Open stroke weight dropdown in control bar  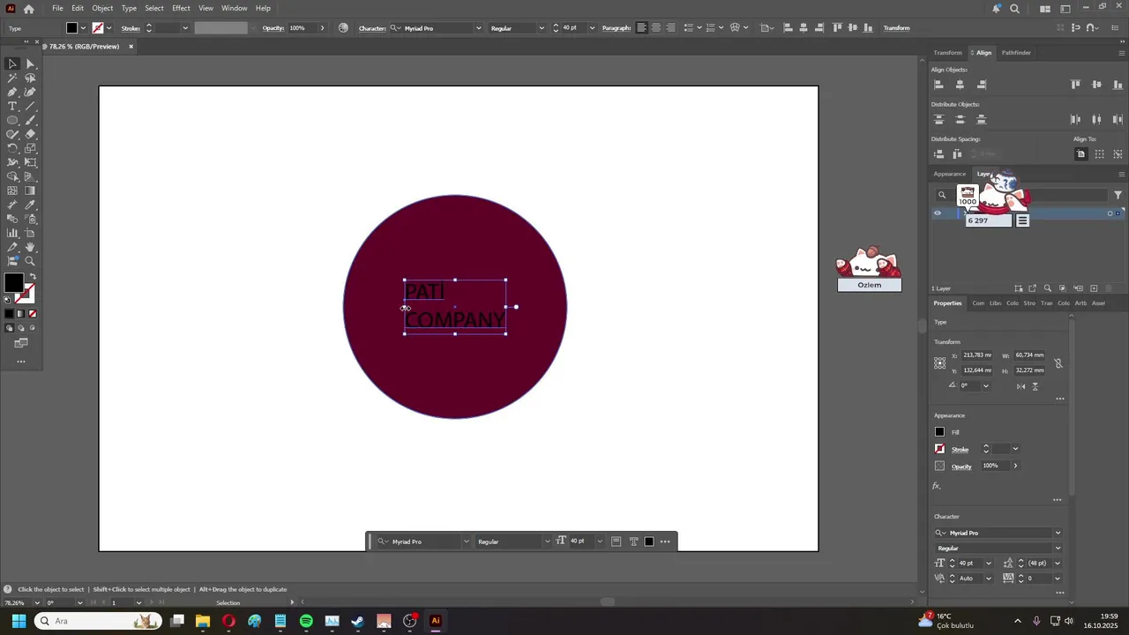[185, 27]
